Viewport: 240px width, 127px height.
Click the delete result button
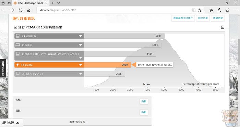203,18
